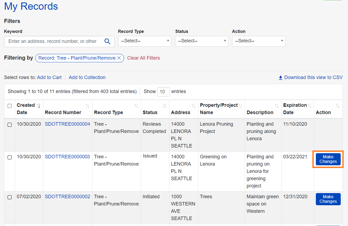The width and height of the screenshot is (348, 226).
Task: Toggle the select-all rows checkbox
Action: click(x=10, y=106)
